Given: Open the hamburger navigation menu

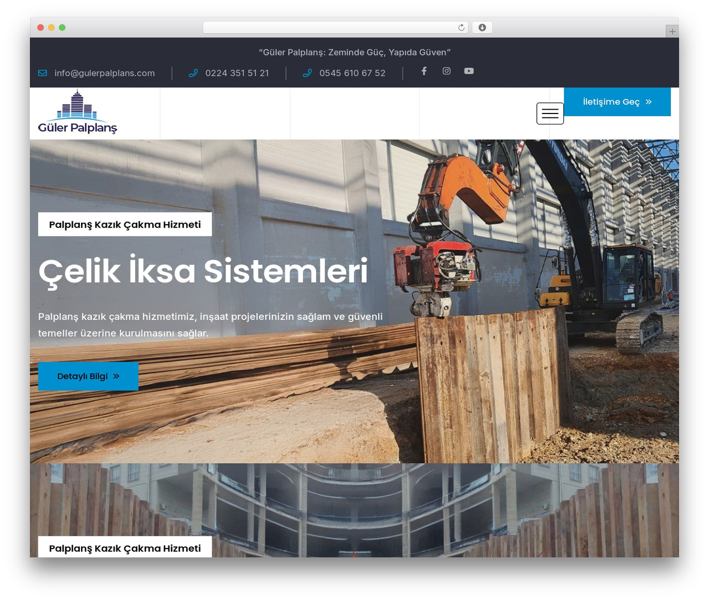Looking at the screenshot, I should pos(550,113).
